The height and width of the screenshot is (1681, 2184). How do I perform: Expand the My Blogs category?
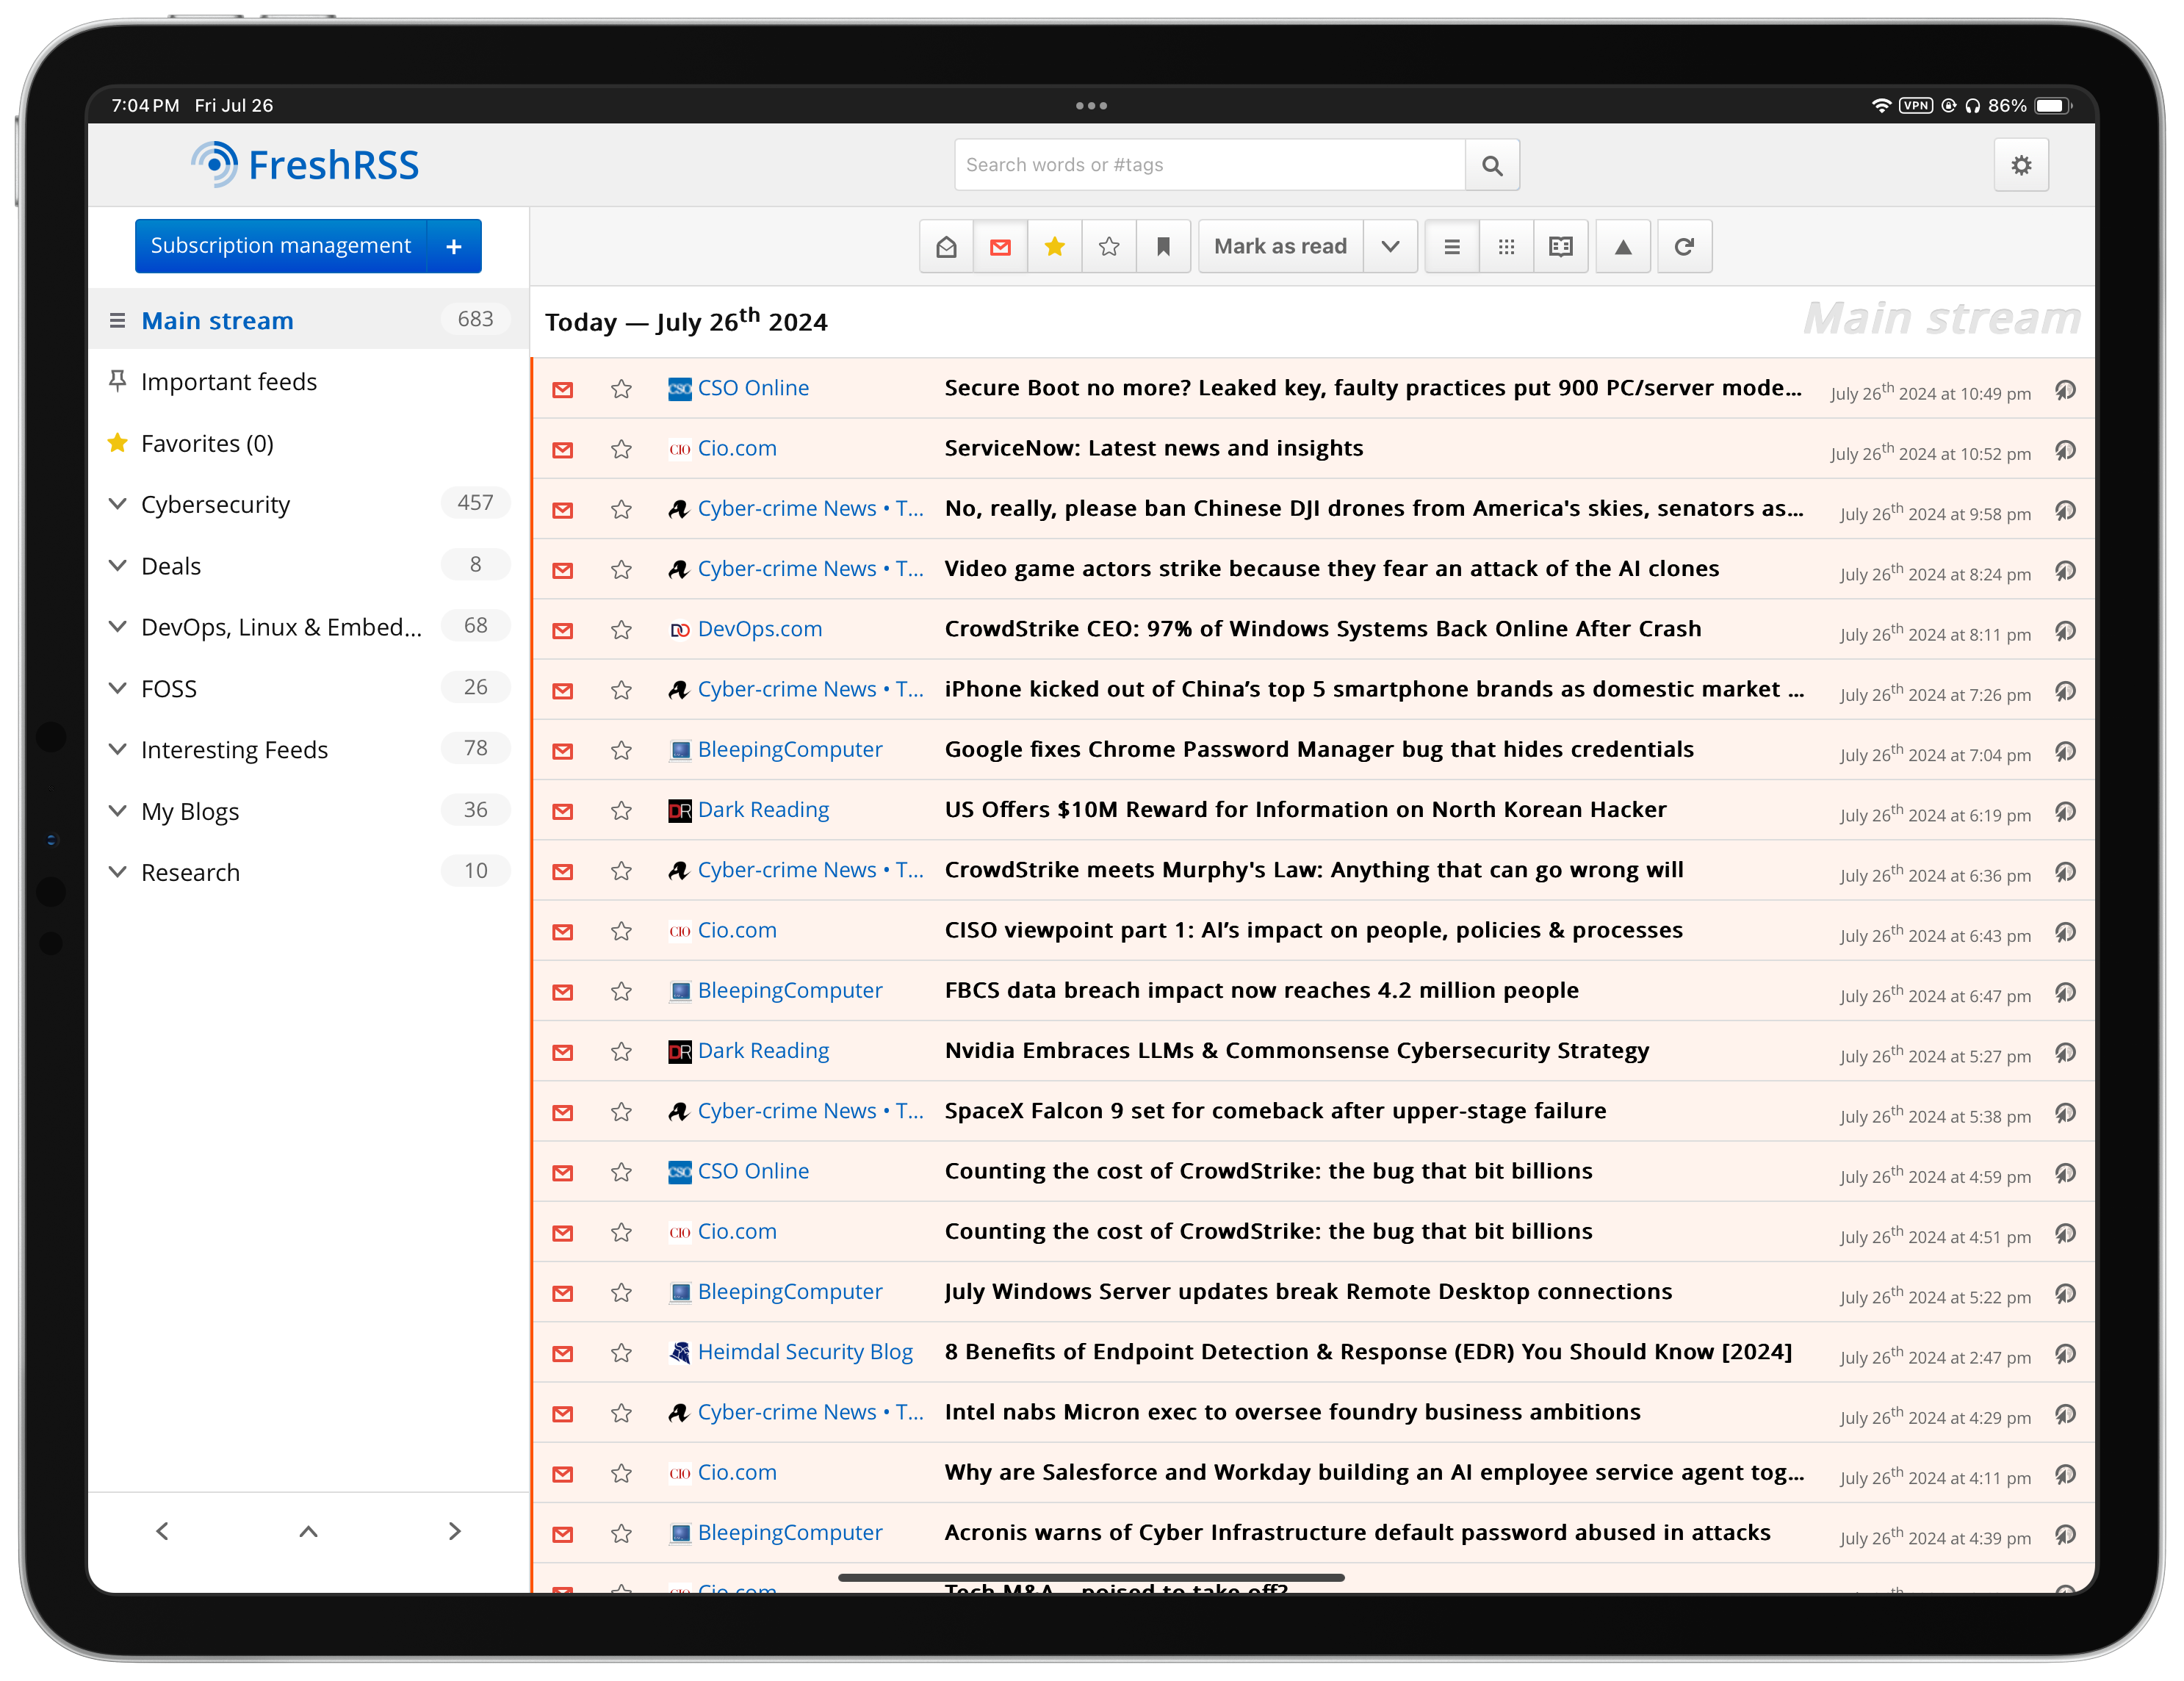pos(117,811)
